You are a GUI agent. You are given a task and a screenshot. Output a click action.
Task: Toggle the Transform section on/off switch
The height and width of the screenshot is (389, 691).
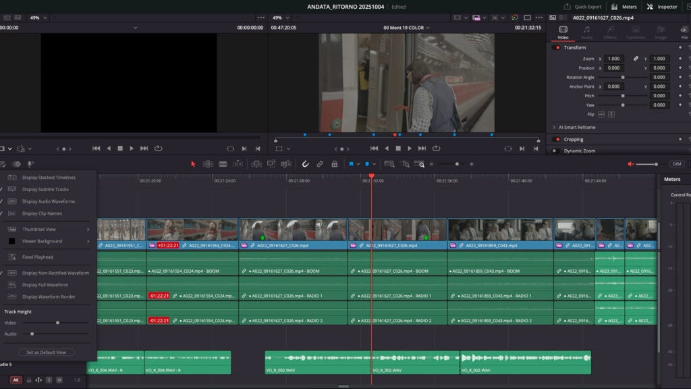coord(557,48)
